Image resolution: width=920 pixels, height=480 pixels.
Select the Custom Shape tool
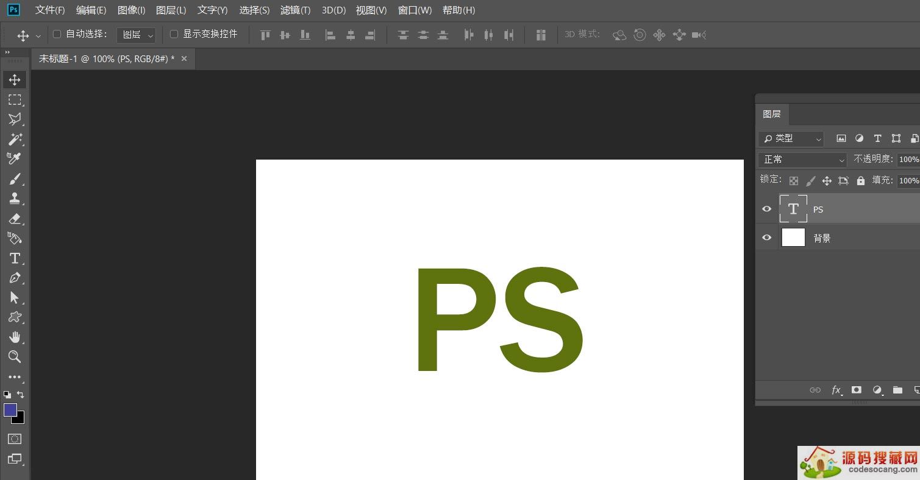pos(15,317)
